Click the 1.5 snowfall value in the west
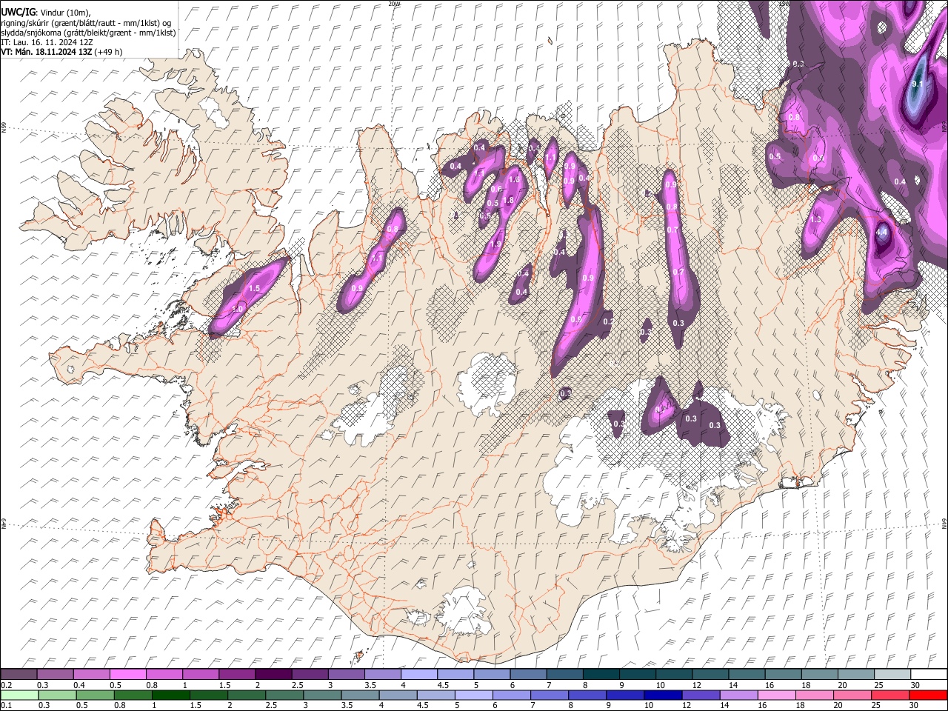 (254, 288)
